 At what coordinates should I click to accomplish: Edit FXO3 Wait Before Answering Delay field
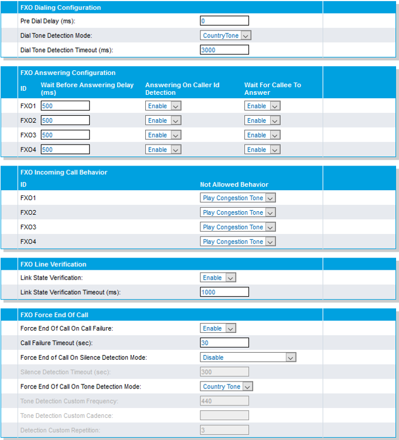tap(65, 135)
